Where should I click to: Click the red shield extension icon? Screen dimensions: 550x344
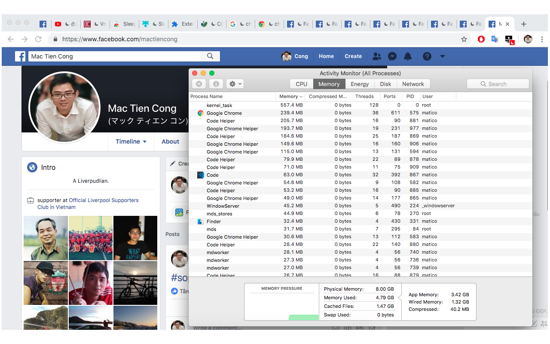481,39
